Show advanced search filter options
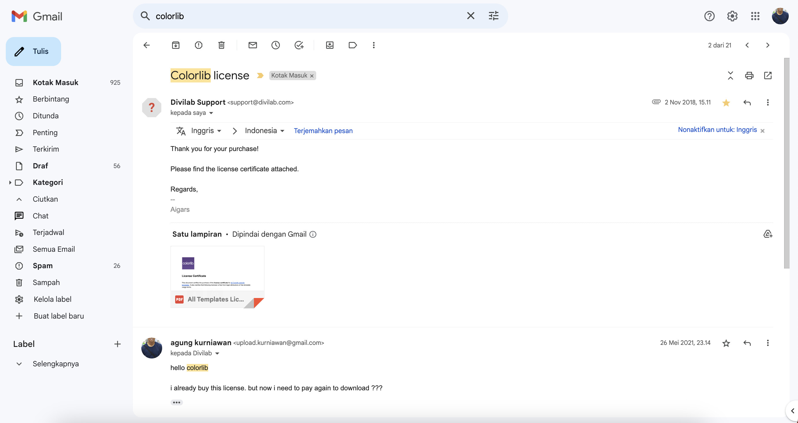Screen dimensions: 798x423 [x=493, y=16]
